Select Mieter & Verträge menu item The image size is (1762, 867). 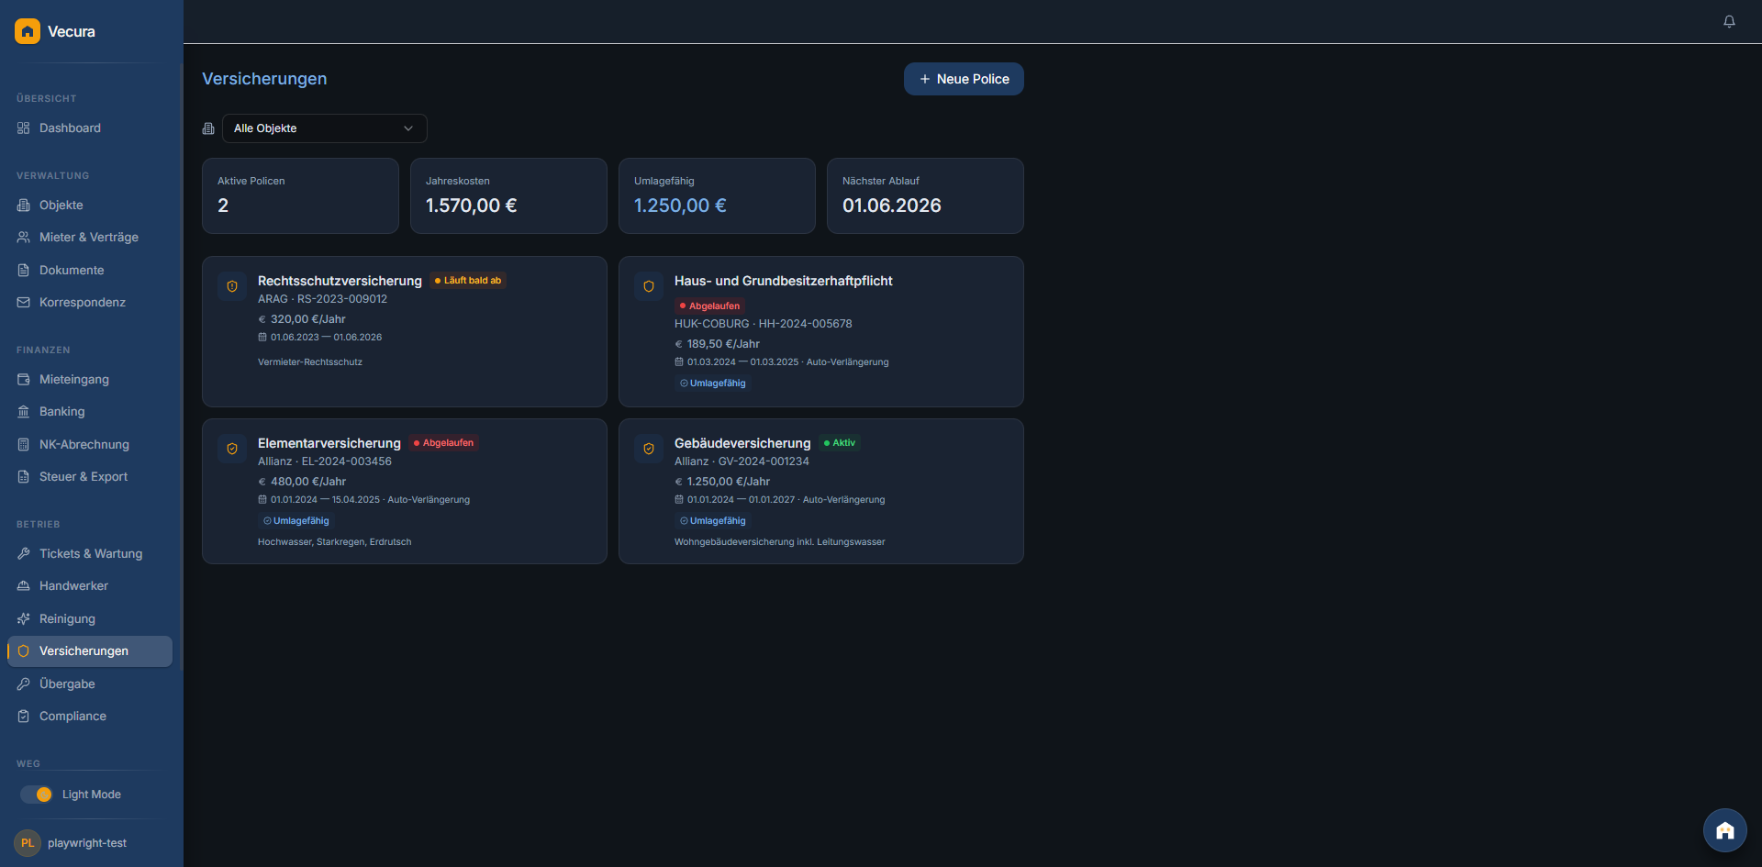(x=88, y=237)
